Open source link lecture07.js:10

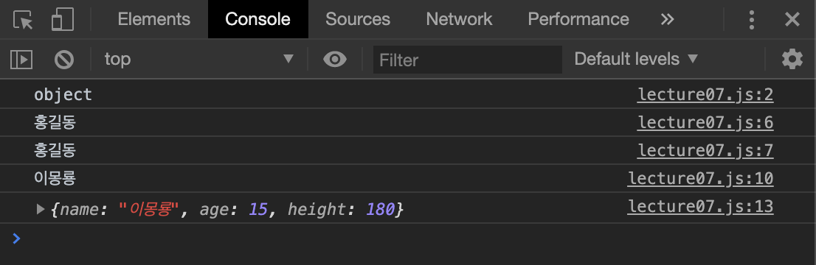(x=700, y=179)
